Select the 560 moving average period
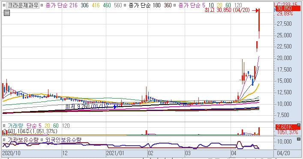The height and width of the screenshot is (159, 303). pyautogui.click(x=118, y=5)
